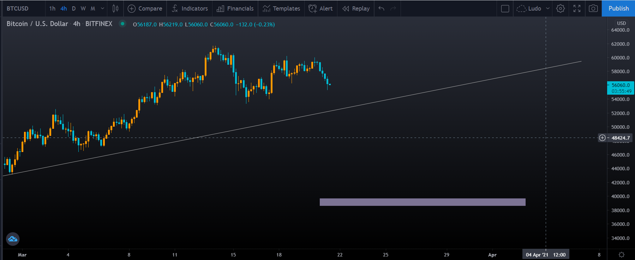Click the Mar label on time axis
This screenshot has height=260, width=635.
[22, 255]
